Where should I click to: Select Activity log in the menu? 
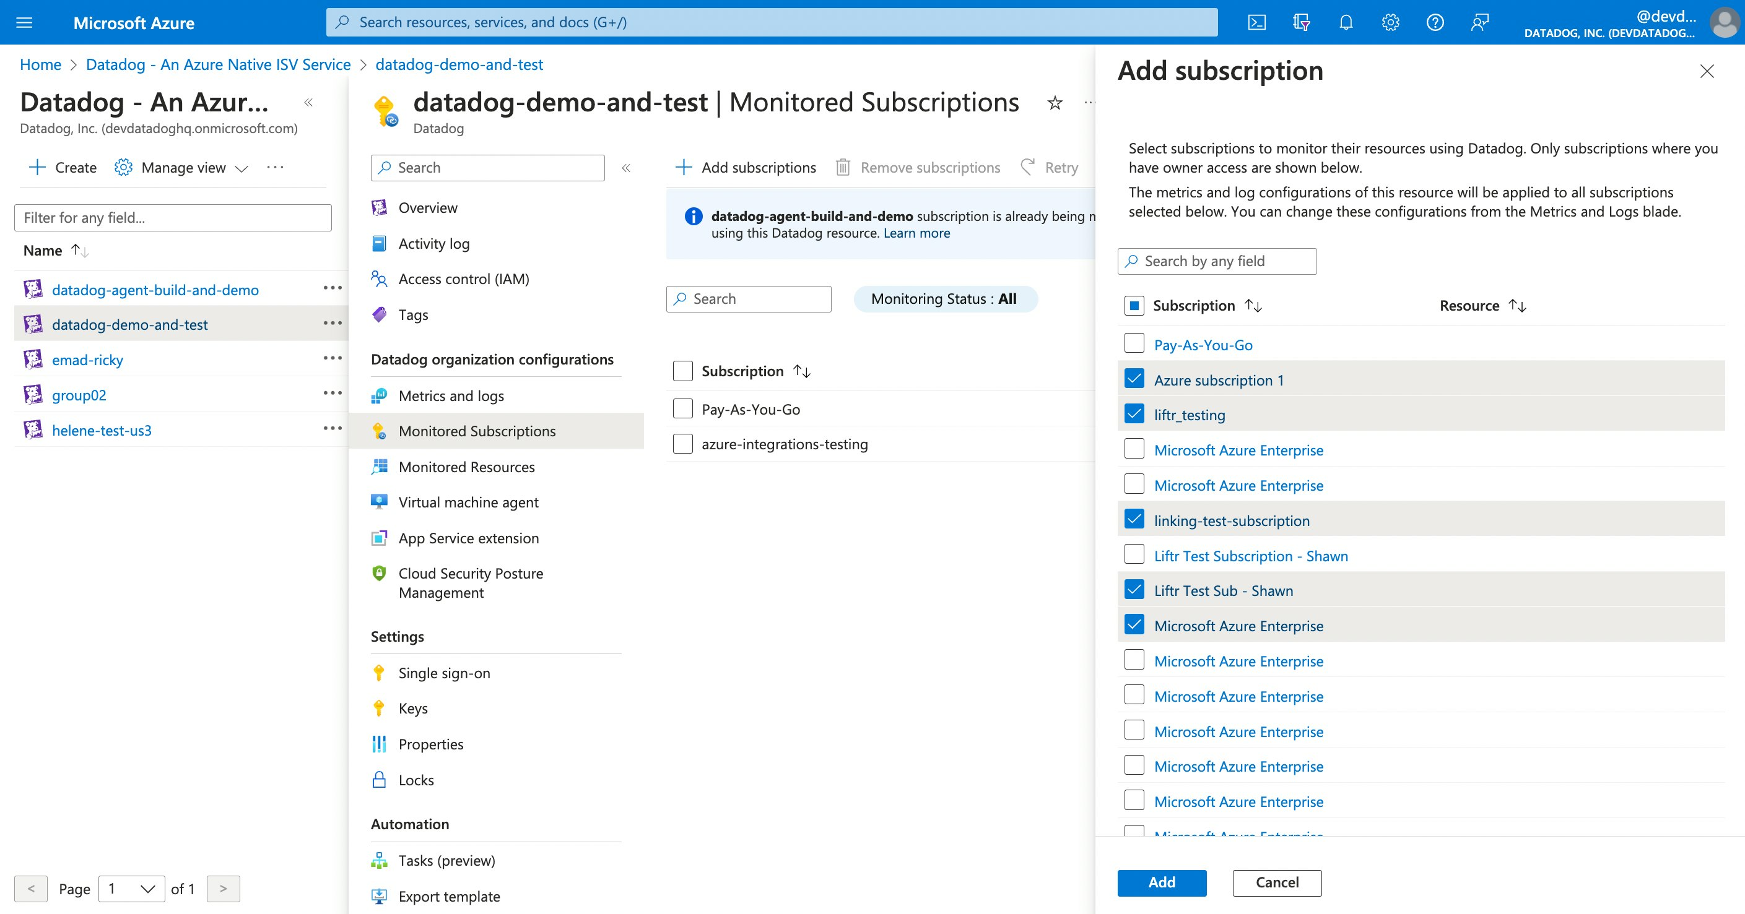[433, 243]
